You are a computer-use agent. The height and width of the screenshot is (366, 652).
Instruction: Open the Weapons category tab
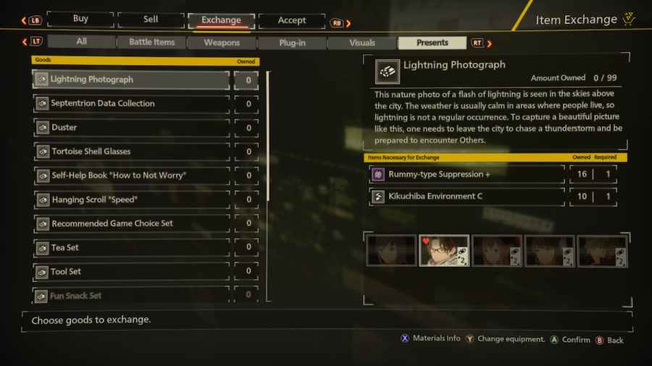point(222,43)
